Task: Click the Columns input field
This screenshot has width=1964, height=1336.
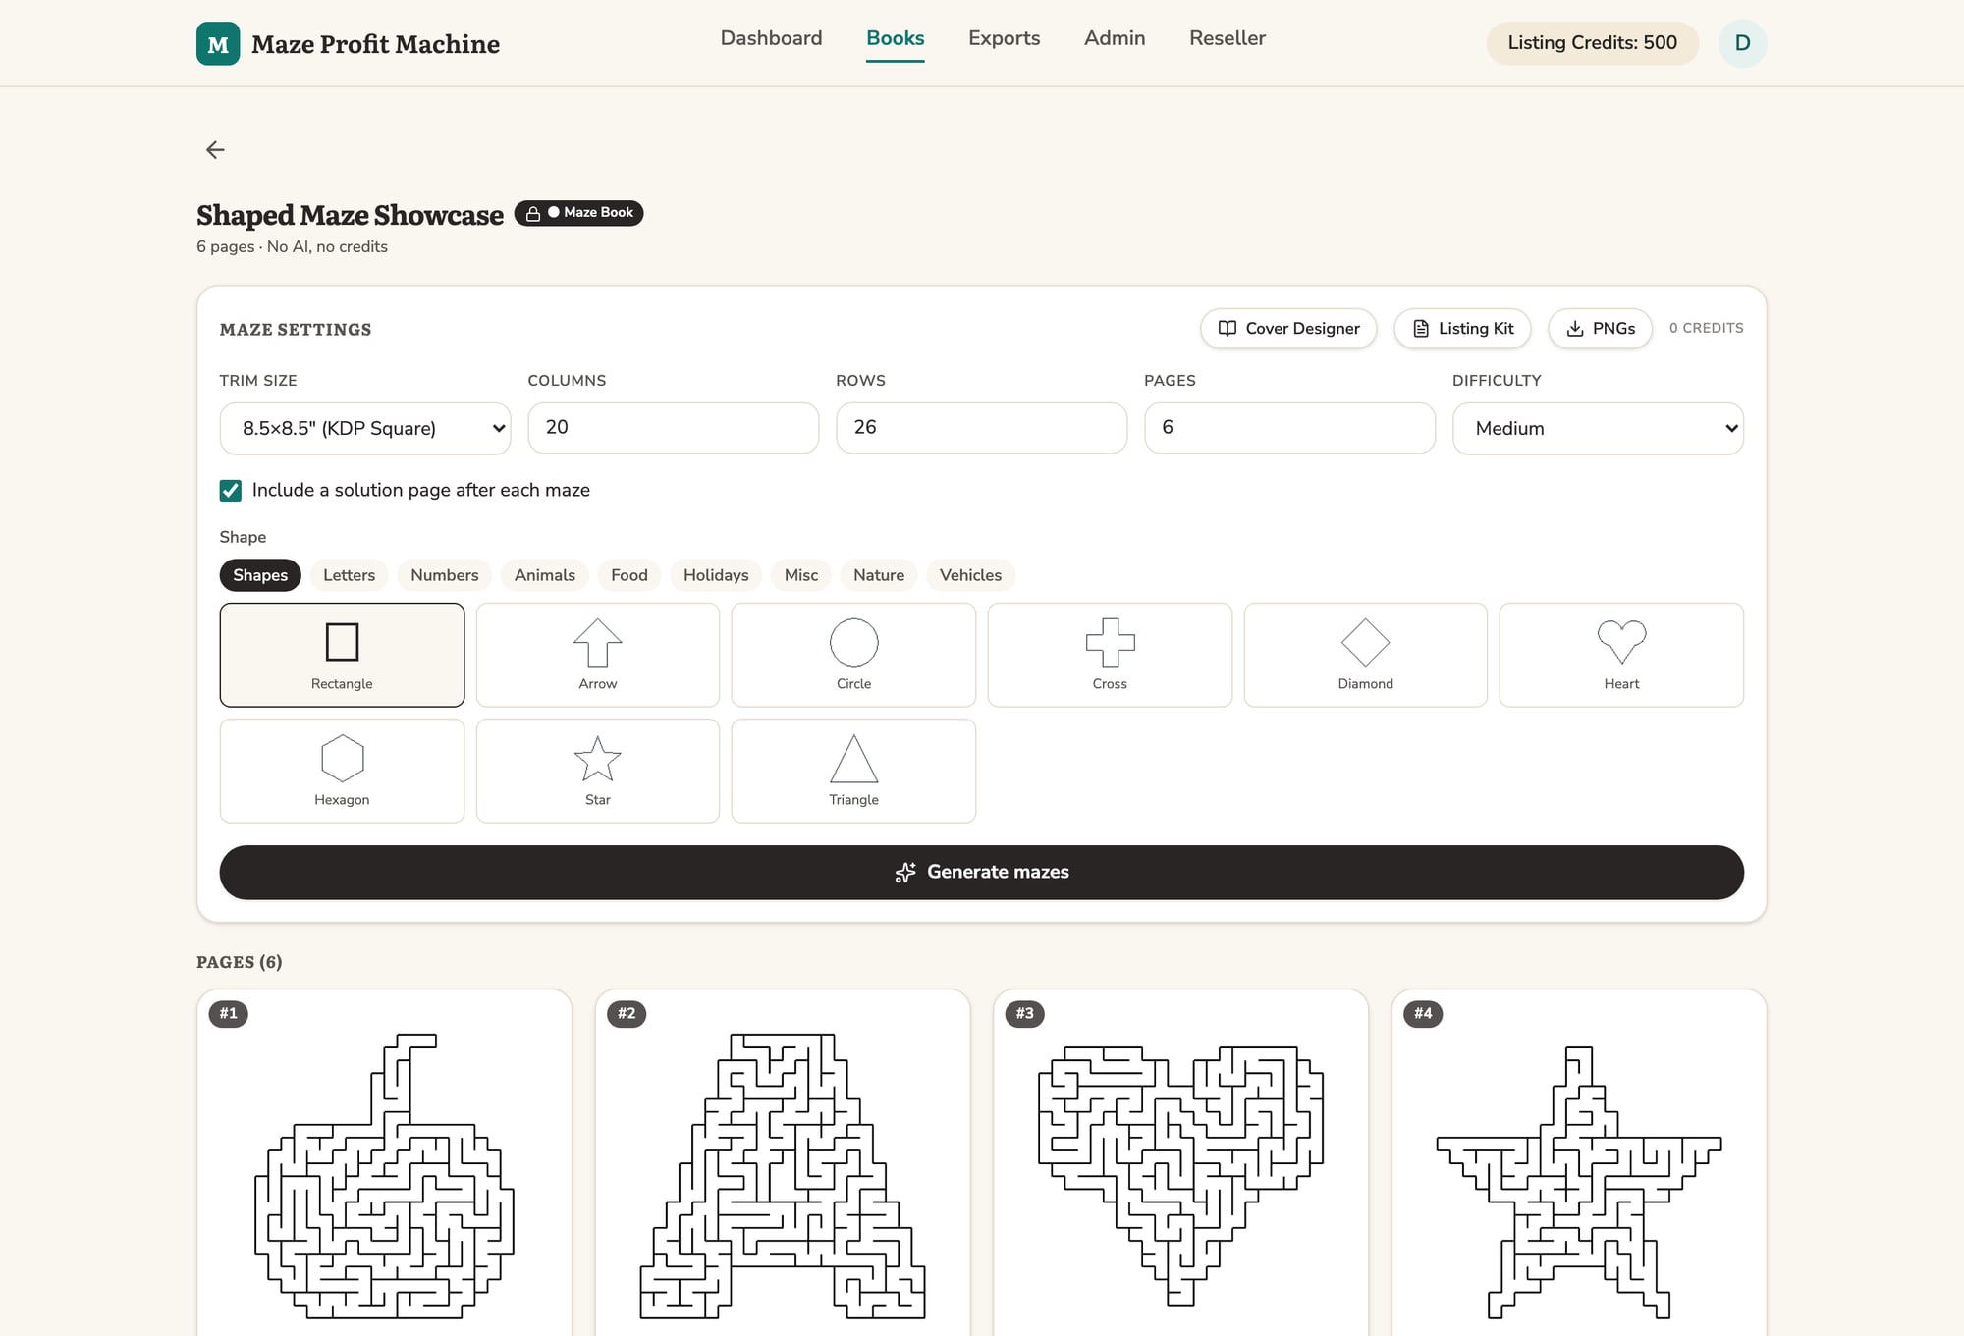Action: (674, 428)
